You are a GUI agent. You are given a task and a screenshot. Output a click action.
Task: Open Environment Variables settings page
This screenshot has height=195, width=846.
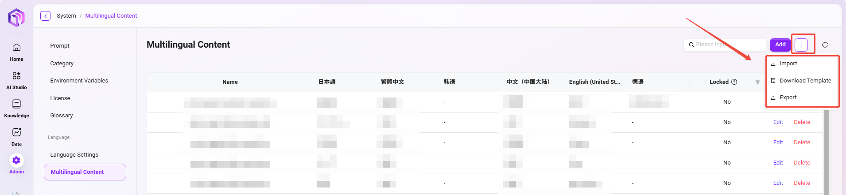pos(79,81)
